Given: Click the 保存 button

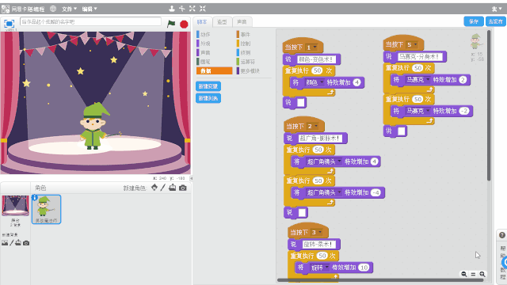Looking at the screenshot, I should 474,21.
